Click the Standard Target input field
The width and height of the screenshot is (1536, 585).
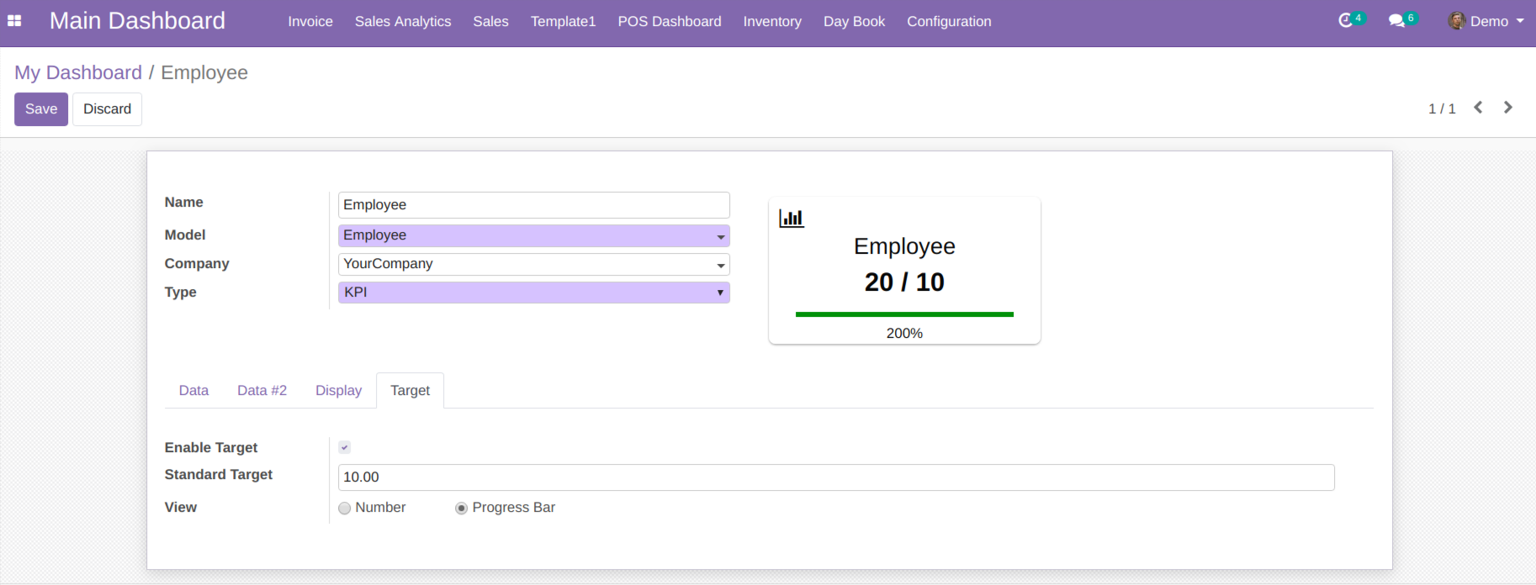(835, 477)
